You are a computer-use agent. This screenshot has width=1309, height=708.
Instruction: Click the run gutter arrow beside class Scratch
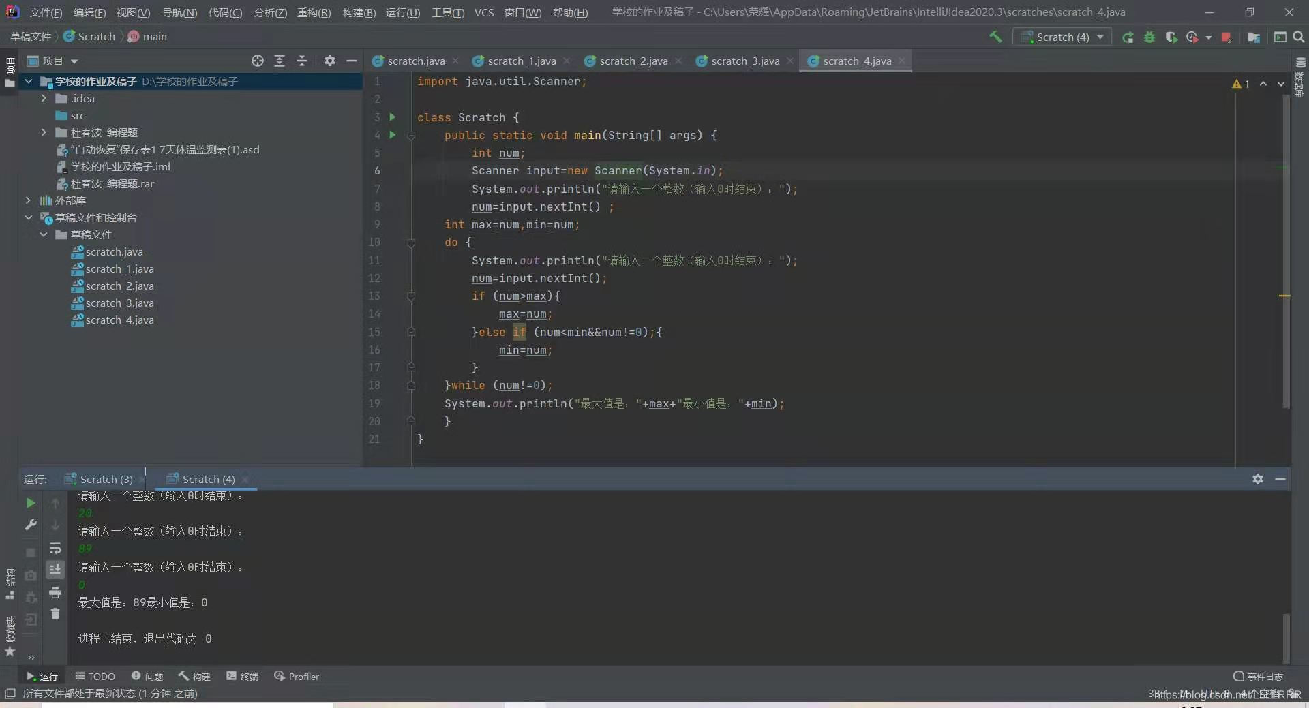(392, 117)
